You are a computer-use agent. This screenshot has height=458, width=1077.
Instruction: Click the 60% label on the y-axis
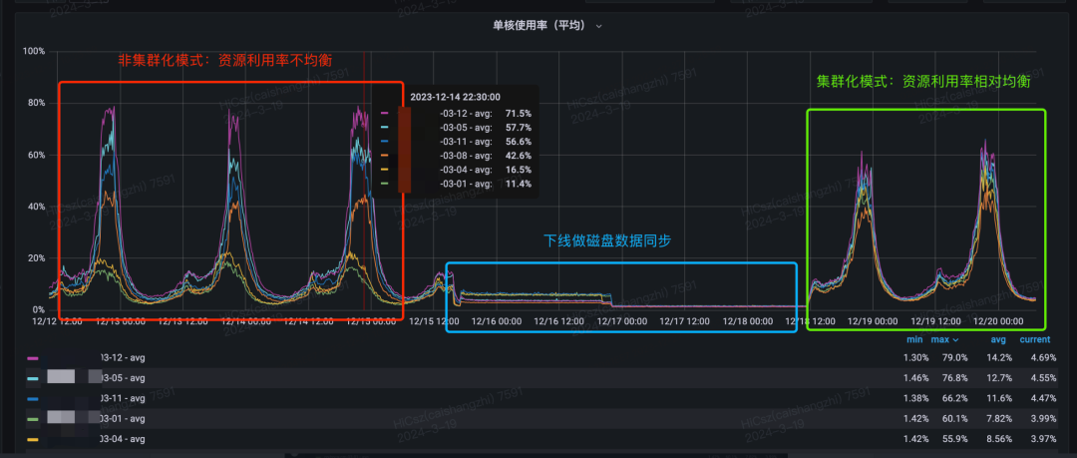(36, 155)
